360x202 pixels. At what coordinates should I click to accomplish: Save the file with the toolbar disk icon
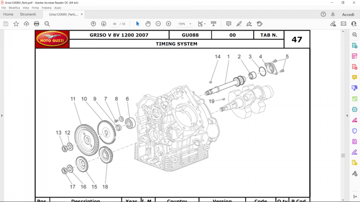click(6, 24)
